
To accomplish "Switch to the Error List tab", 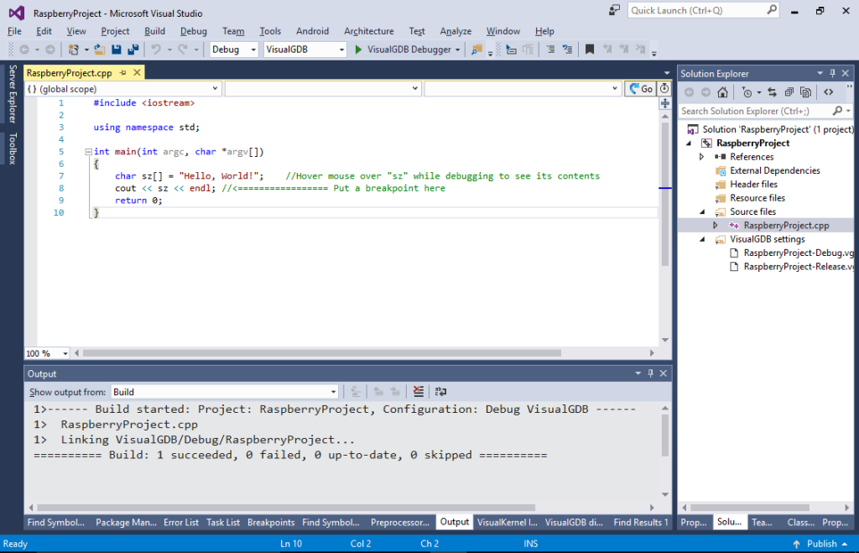I will 181,522.
